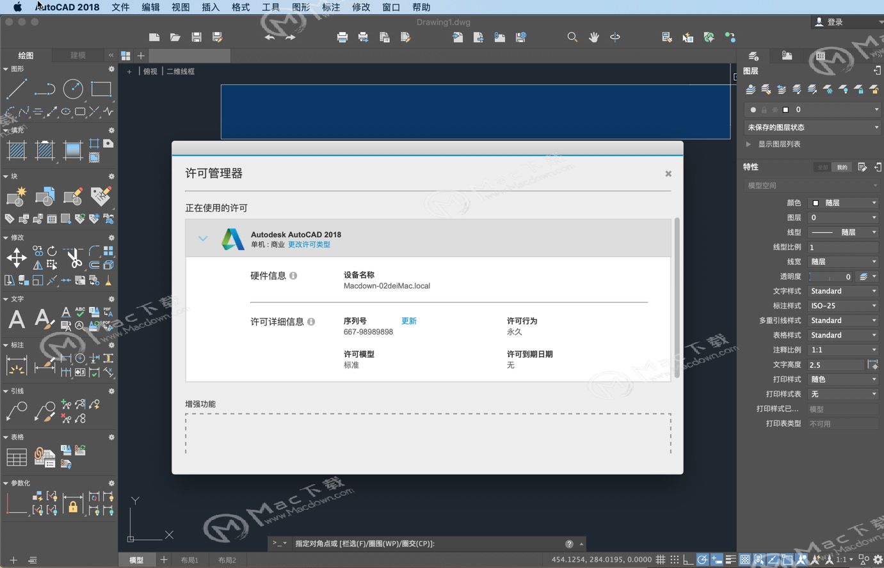Select the Line drawing tool
Screen dimensions: 884x568
tap(16, 89)
